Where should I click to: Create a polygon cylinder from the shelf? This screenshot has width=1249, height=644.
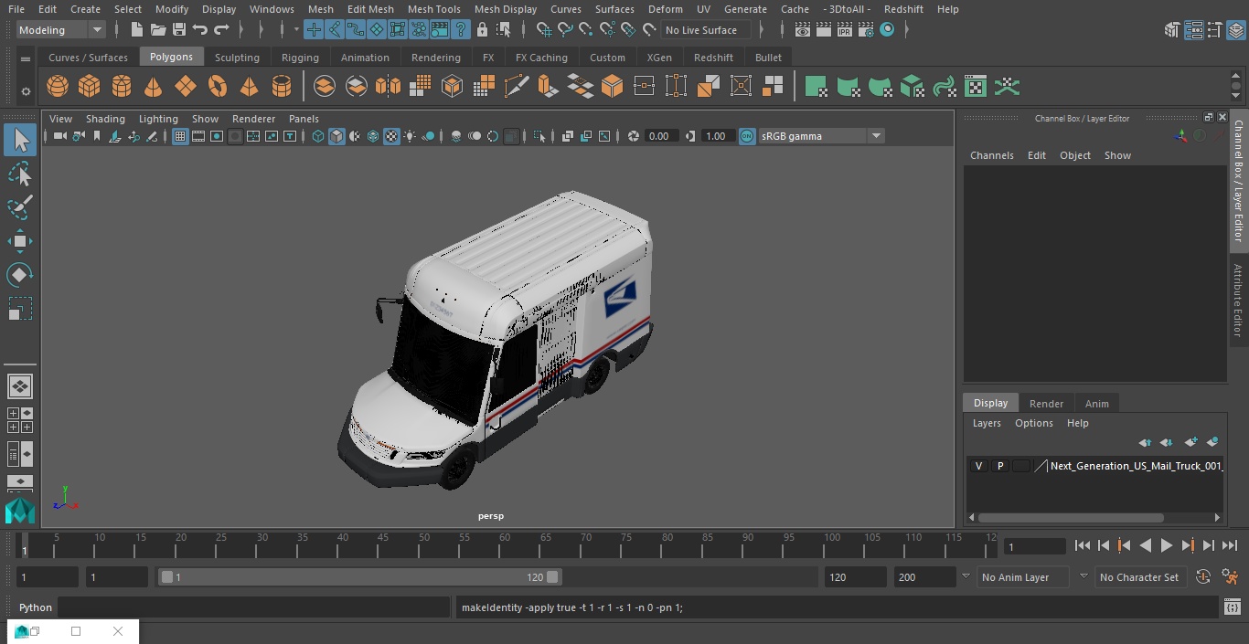click(x=122, y=87)
